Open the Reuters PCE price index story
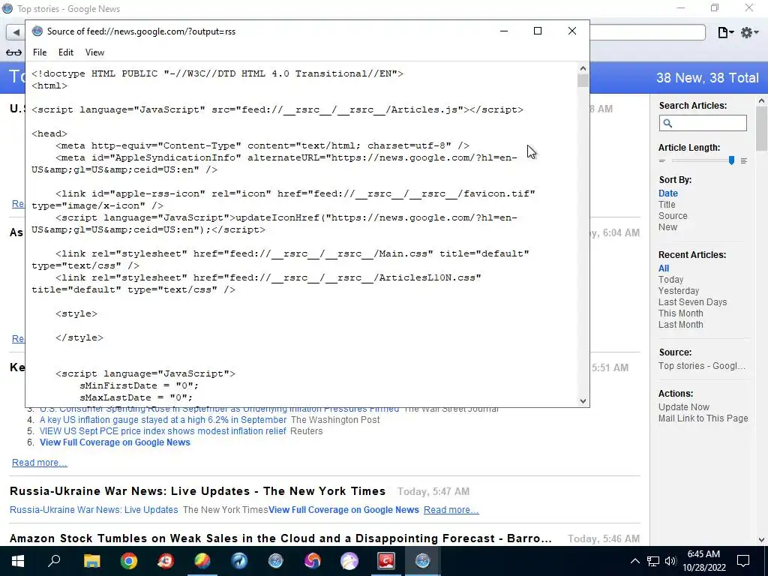 point(163,431)
